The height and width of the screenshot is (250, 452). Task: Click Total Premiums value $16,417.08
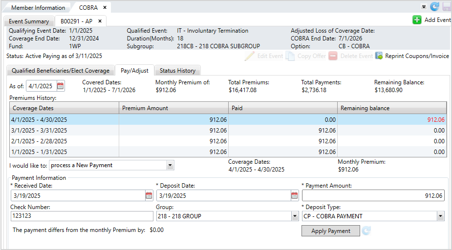click(242, 90)
